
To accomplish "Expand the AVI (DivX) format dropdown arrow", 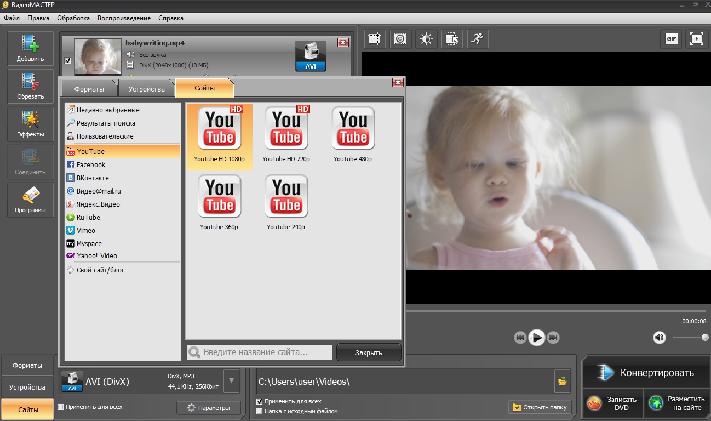I will pos(232,380).
